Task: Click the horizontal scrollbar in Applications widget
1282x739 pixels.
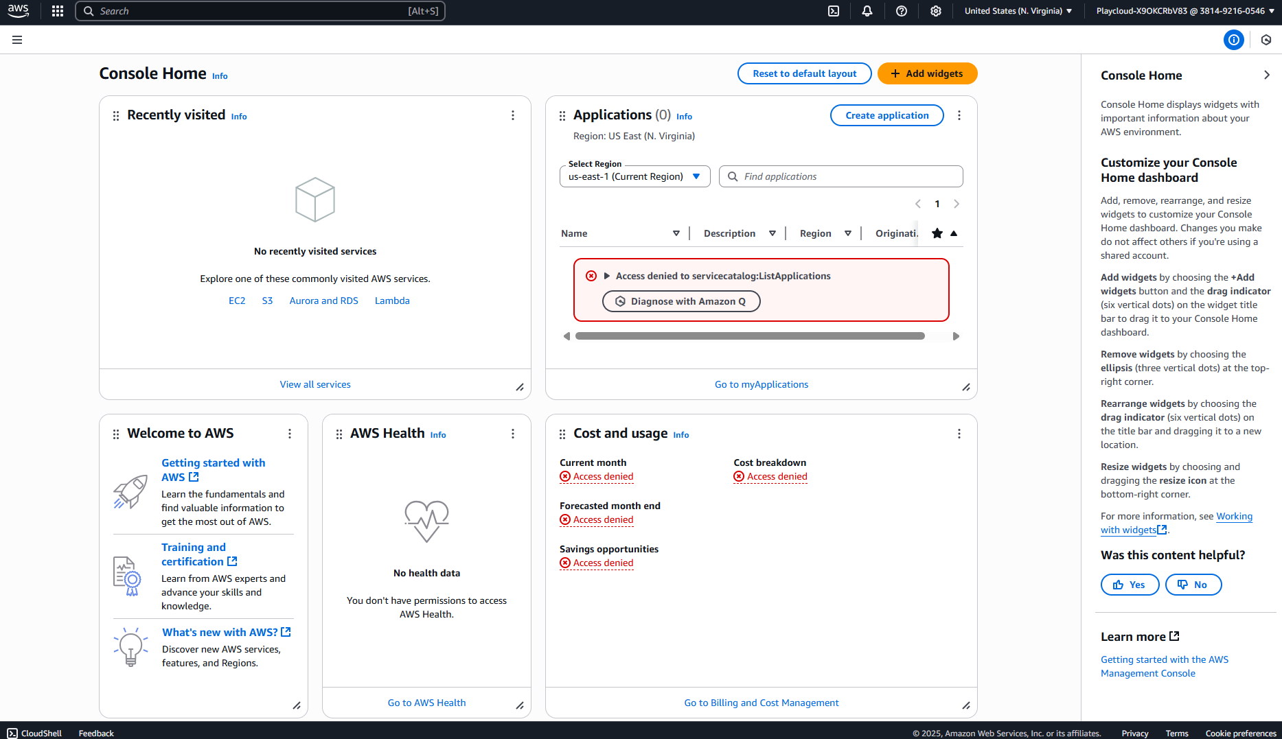Action: click(x=751, y=336)
